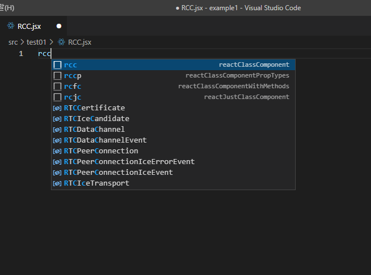Click snippet icon beside rcc

pyautogui.click(x=57, y=65)
